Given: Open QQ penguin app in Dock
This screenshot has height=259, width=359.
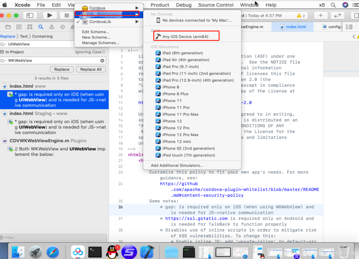Looking at the screenshot, I should (112, 252).
